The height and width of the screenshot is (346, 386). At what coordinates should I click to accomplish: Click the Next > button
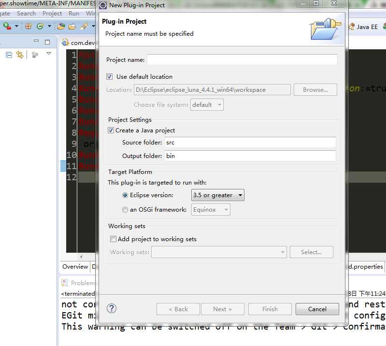coord(223,309)
